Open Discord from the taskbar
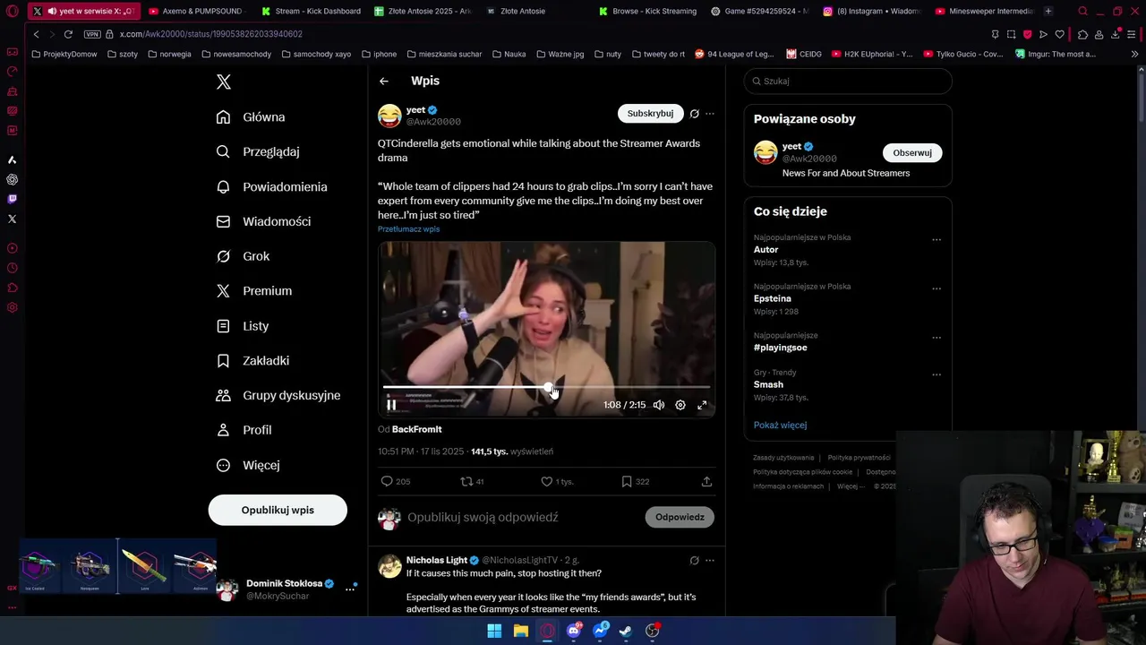This screenshot has width=1146, height=645. [x=574, y=631]
